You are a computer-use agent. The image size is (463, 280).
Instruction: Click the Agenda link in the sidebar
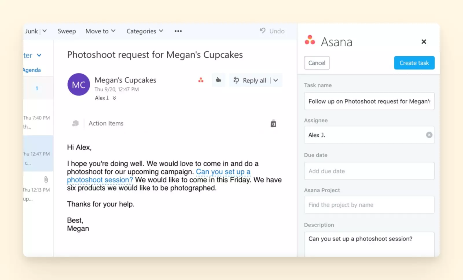(x=32, y=70)
